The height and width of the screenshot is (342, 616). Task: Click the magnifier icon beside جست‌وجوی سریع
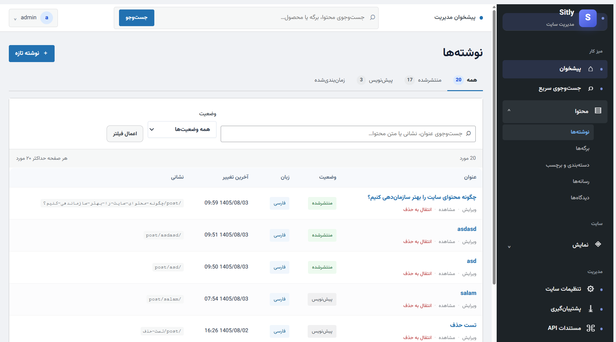(x=590, y=89)
